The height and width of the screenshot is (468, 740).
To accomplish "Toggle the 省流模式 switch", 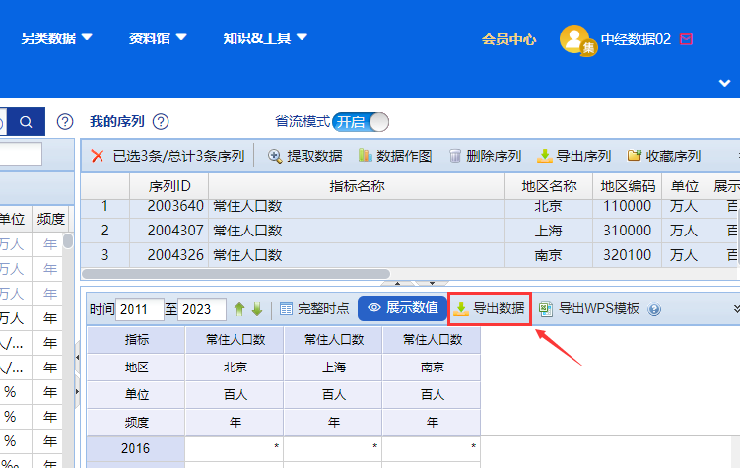I will coord(361,122).
